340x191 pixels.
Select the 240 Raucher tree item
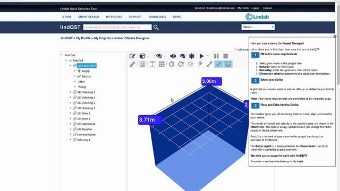pos(84,129)
